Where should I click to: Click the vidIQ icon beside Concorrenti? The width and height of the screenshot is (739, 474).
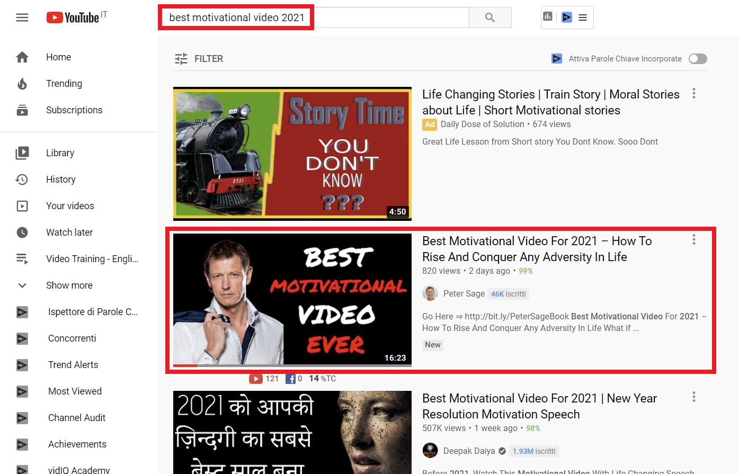(x=22, y=338)
